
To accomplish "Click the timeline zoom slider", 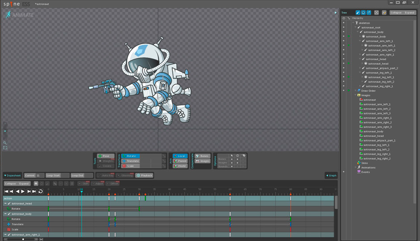I will click(x=21, y=239).
